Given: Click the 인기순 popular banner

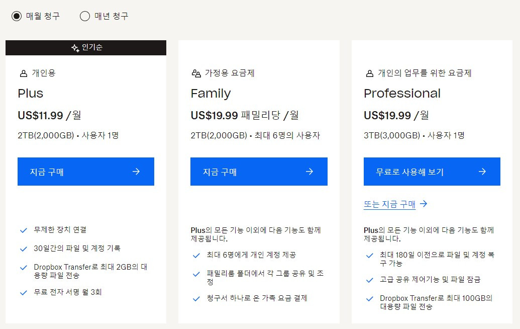Looking at the screenshot, I should coord(86,48).
